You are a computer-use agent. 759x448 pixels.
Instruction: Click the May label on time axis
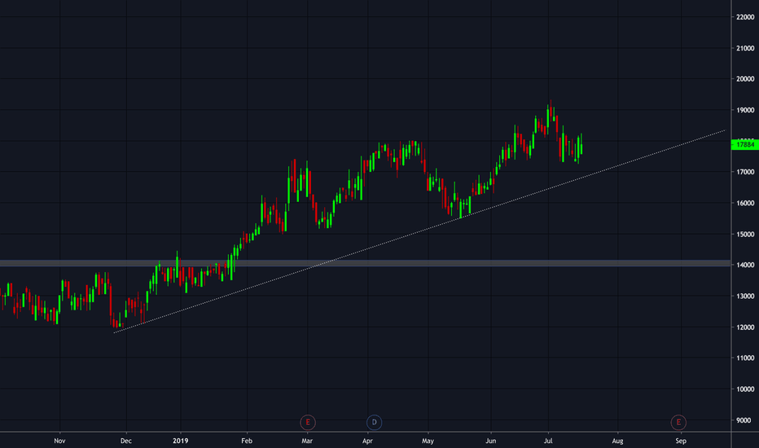tap(428, 441)
